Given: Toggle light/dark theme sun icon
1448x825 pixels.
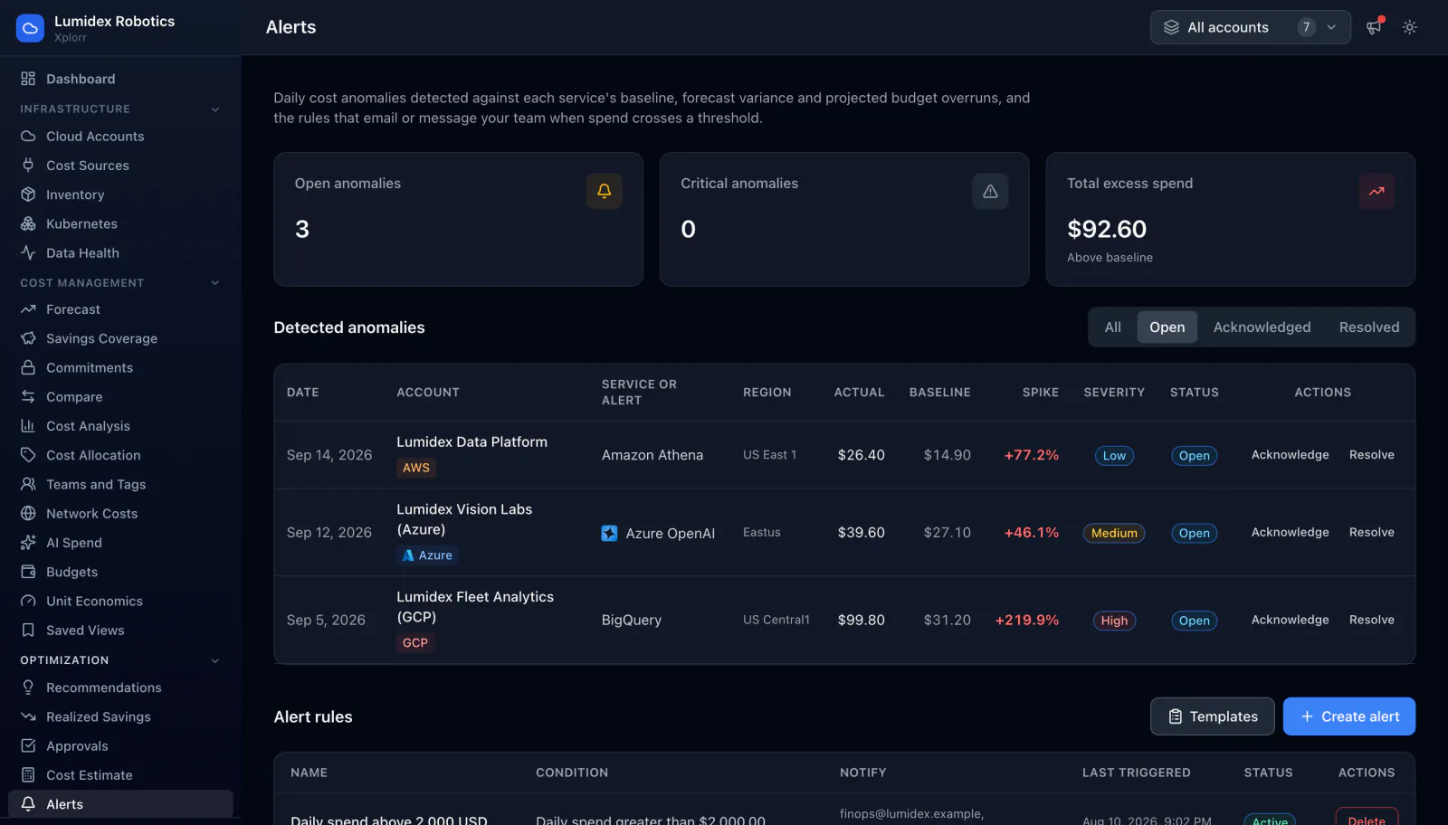Looking at the screenshot, I should point(1409,27).
